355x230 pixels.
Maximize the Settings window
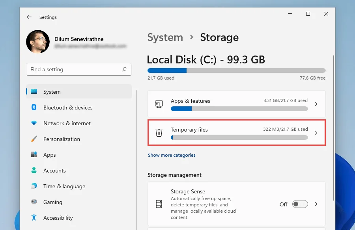(308, 14)
